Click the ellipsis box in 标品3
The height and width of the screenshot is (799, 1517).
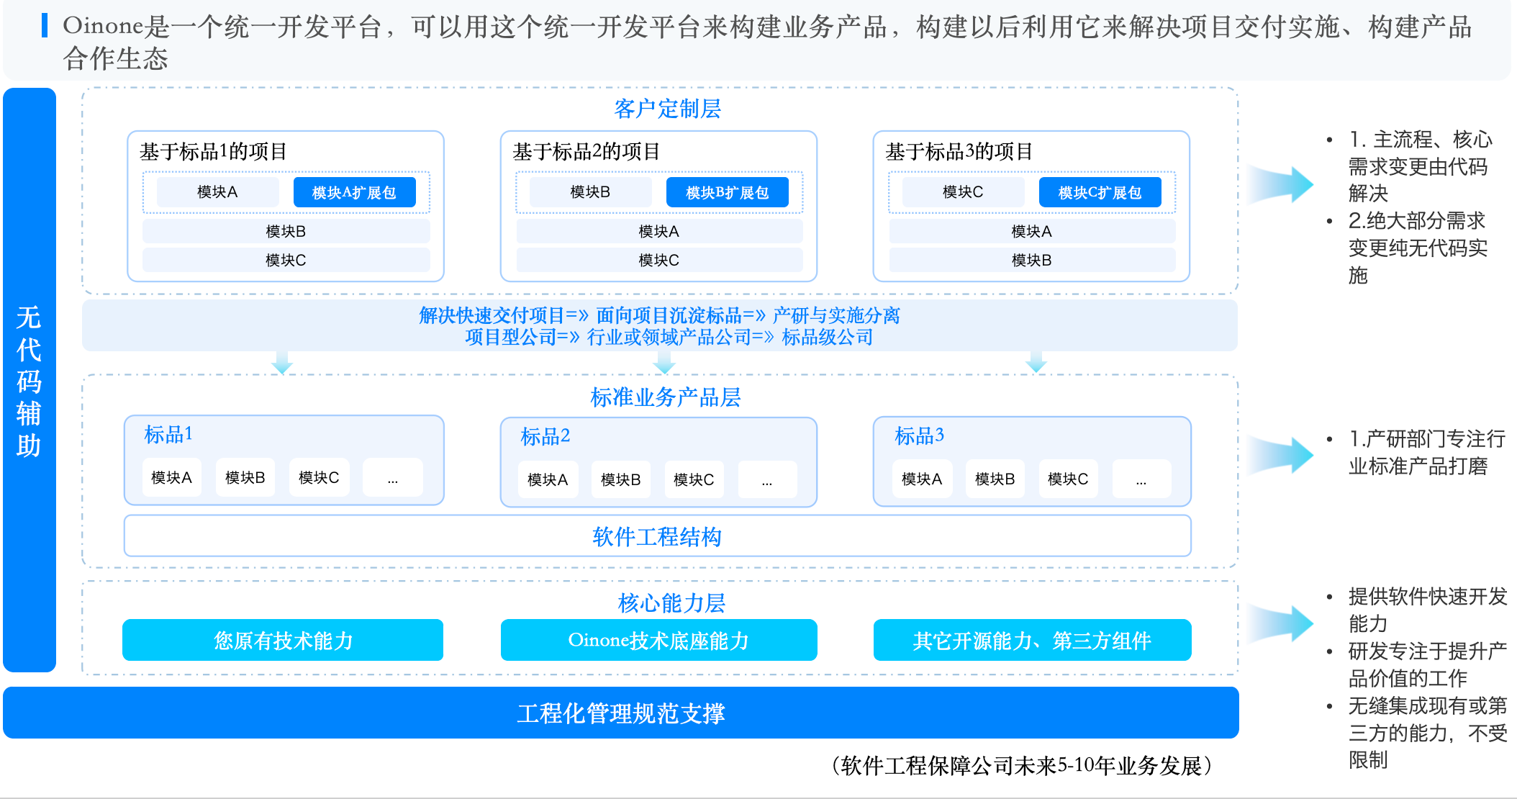[1141, 479]
